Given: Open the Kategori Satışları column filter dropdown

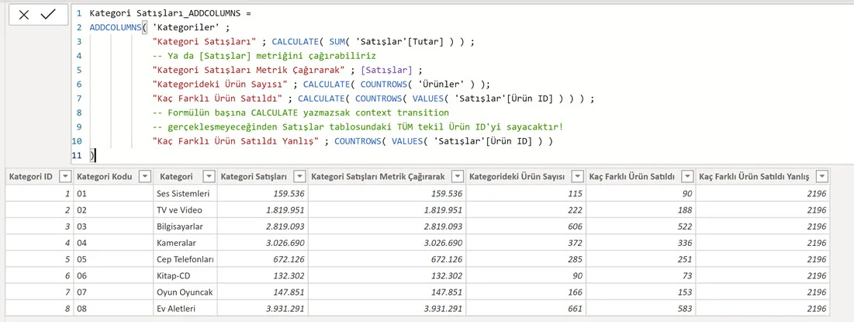Looking at the screenshot, I should [x=299, y=177].
